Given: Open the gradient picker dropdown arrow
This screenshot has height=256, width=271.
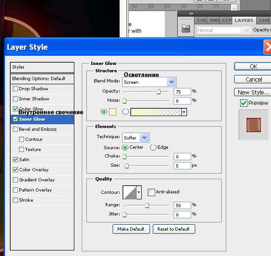Looking at the screenshot, I should coord(184,112).
